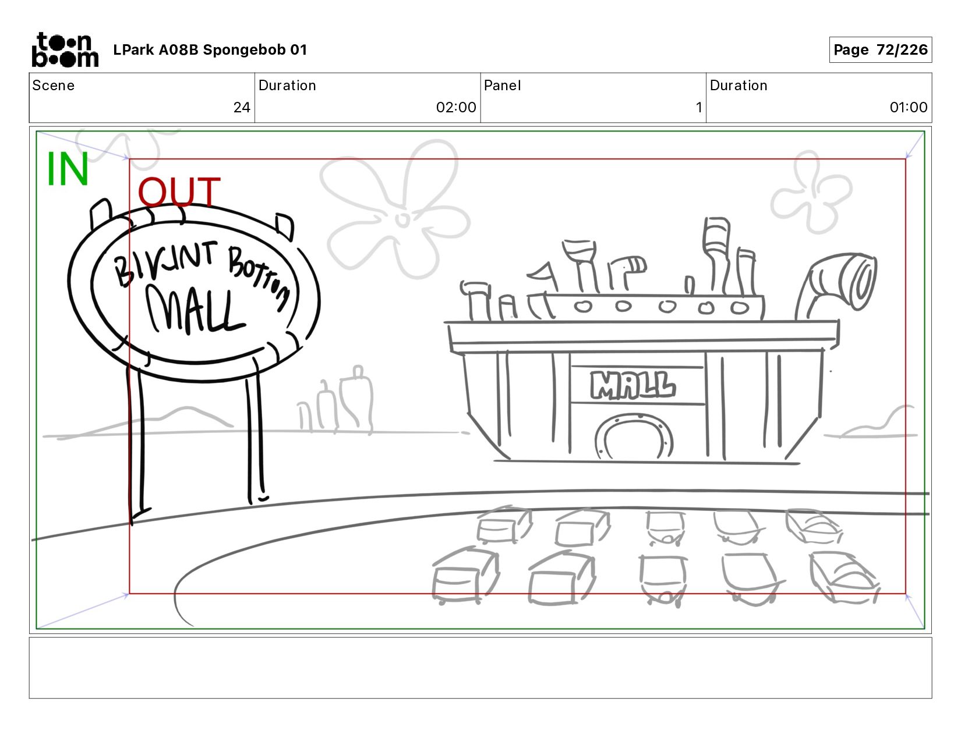The width and height of the screenshot is (961, 742).
Task: Click the 'Page 72/226' page indicator
Action: click(880, 50)
